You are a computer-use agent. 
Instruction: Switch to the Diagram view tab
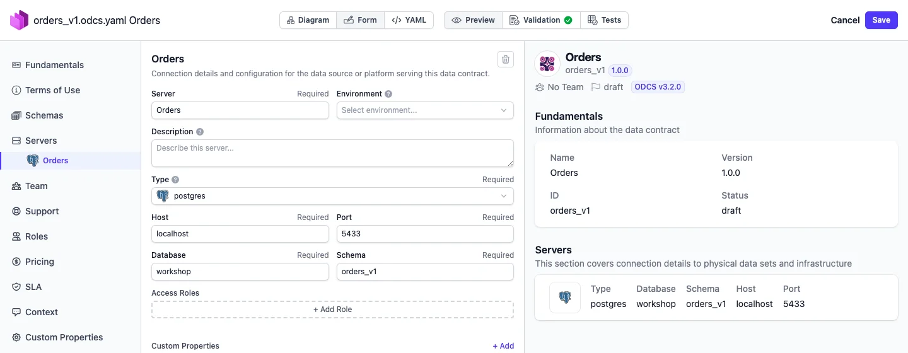pos(308,20)
